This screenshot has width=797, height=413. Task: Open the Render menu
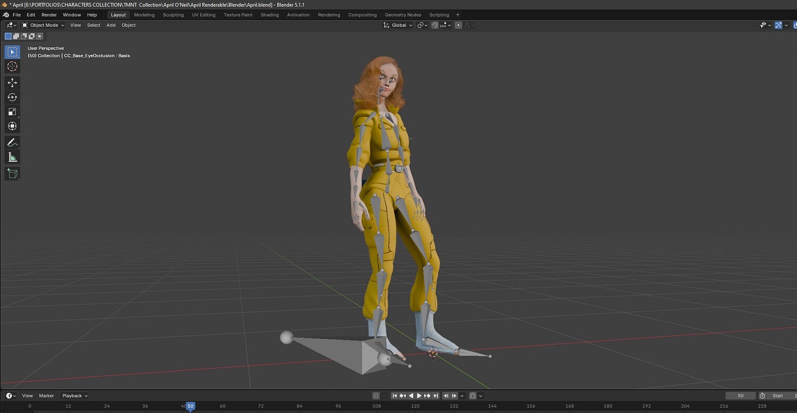click(x=49, y=15)
